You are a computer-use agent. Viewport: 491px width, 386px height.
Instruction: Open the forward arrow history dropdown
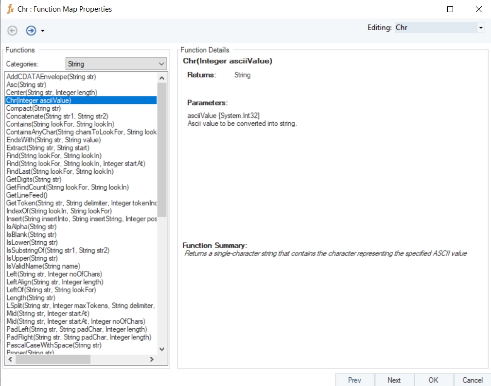43,31
